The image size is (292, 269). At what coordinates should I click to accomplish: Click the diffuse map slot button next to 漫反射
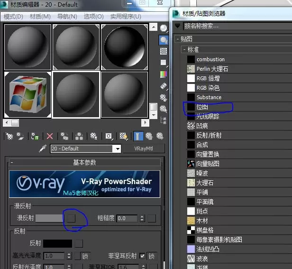pos(71,218)
